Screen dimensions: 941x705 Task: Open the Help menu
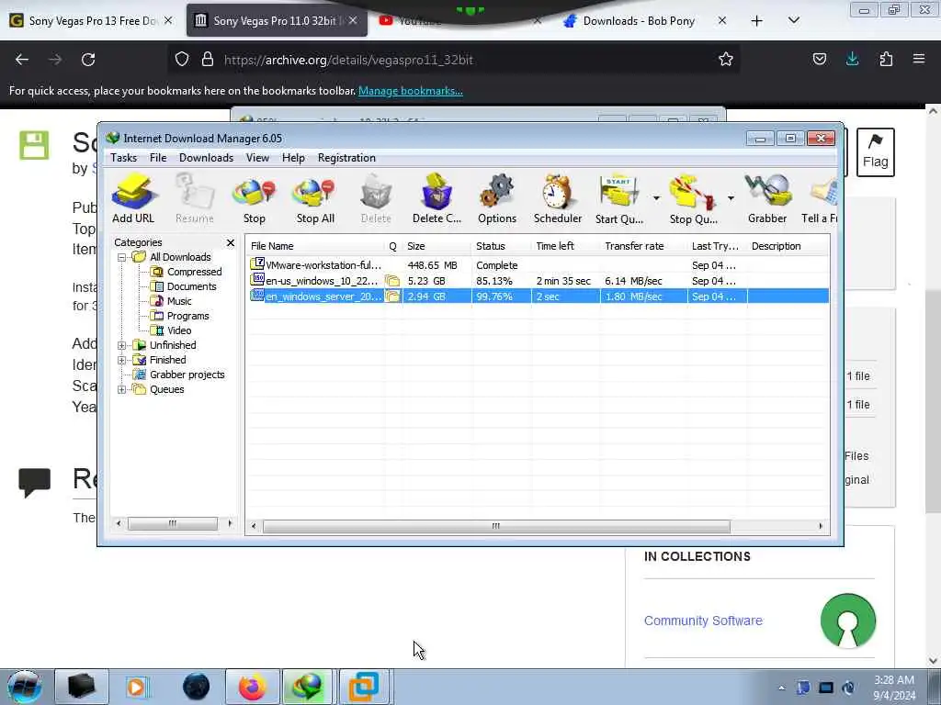293,158
